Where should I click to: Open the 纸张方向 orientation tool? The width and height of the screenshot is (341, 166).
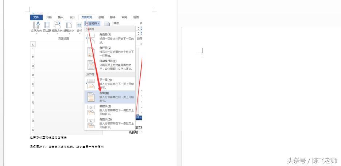coord(57,27)
